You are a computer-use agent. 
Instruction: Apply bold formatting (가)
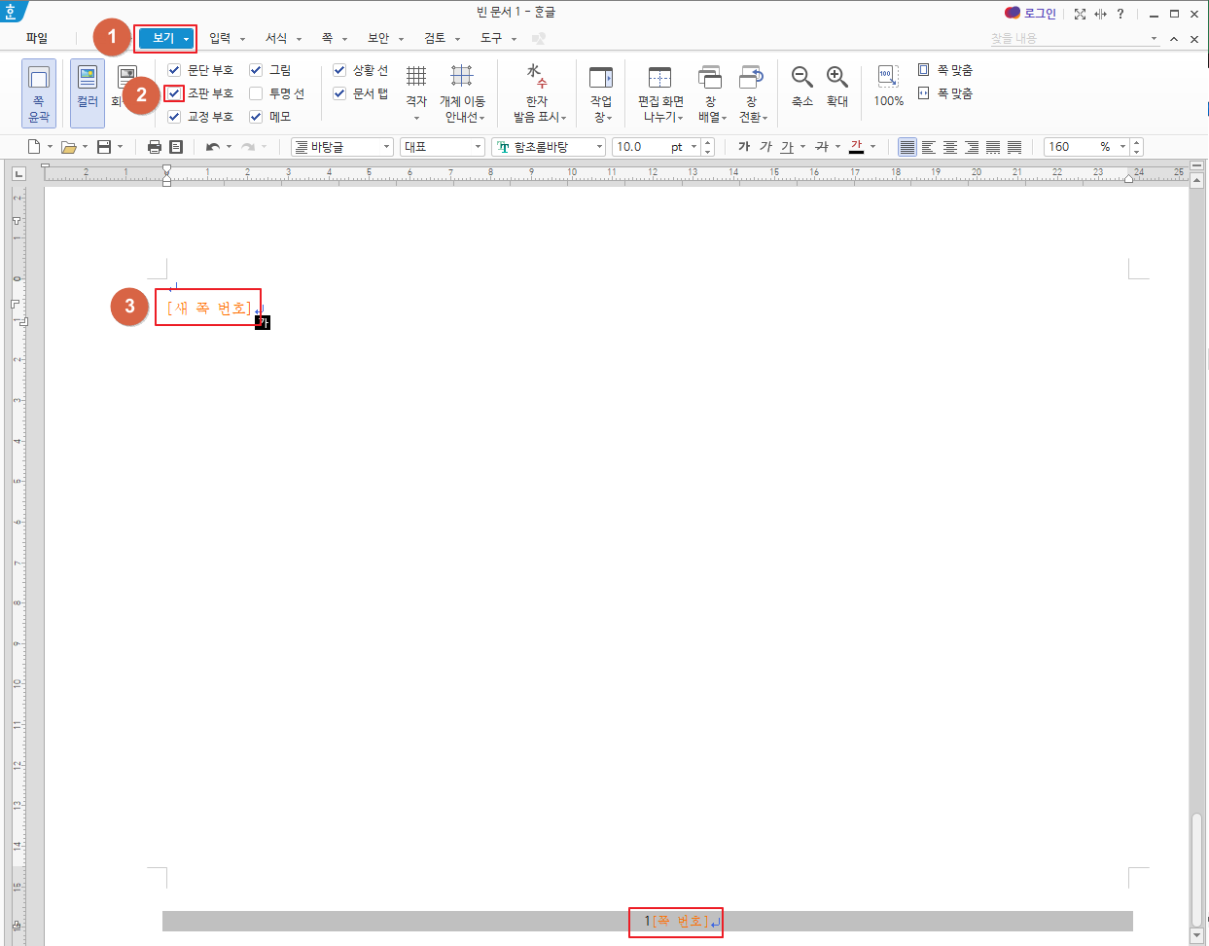pyautogui.click(x=744, y=147)
